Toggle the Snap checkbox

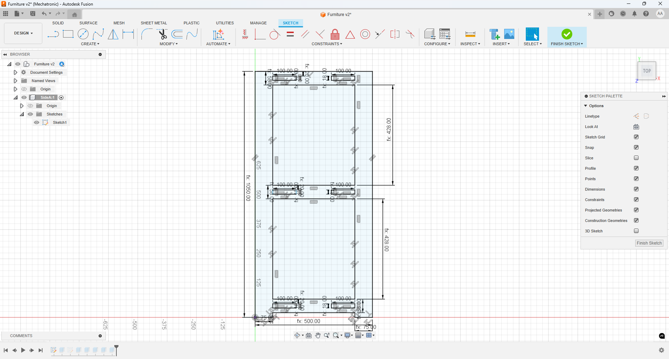[636, 147]
